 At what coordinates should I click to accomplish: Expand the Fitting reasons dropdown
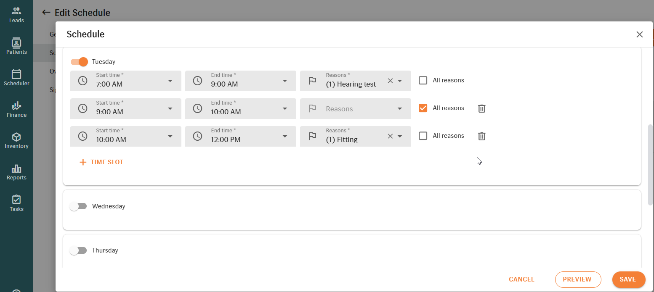coord(400,136)
